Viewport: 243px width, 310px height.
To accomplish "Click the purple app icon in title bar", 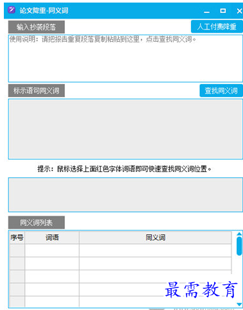I will tap(12, 10).
